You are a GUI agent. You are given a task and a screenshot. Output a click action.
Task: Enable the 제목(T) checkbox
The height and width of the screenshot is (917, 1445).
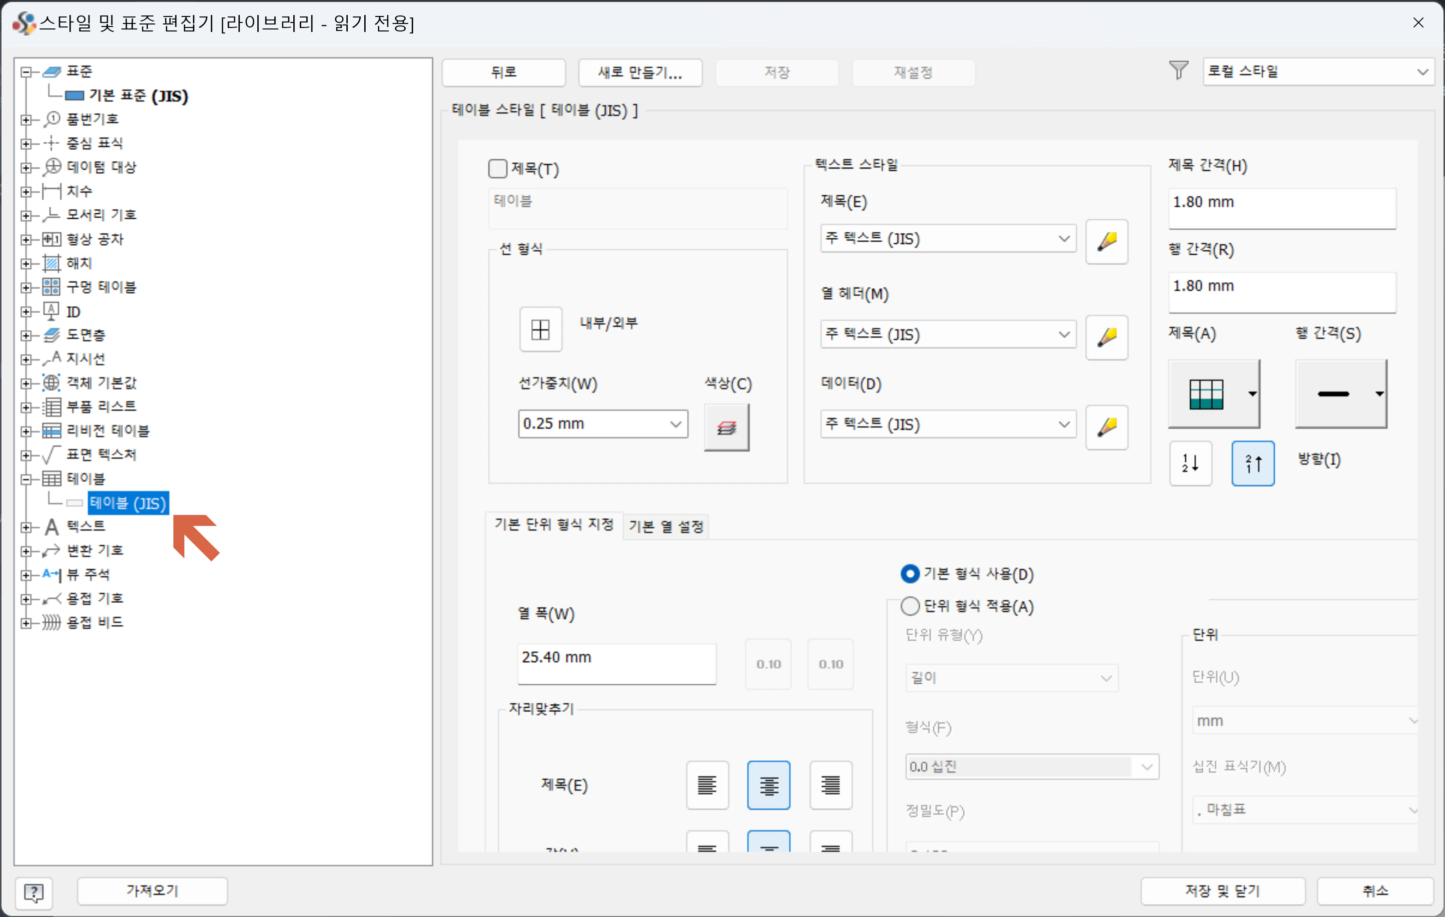[498, 168]
